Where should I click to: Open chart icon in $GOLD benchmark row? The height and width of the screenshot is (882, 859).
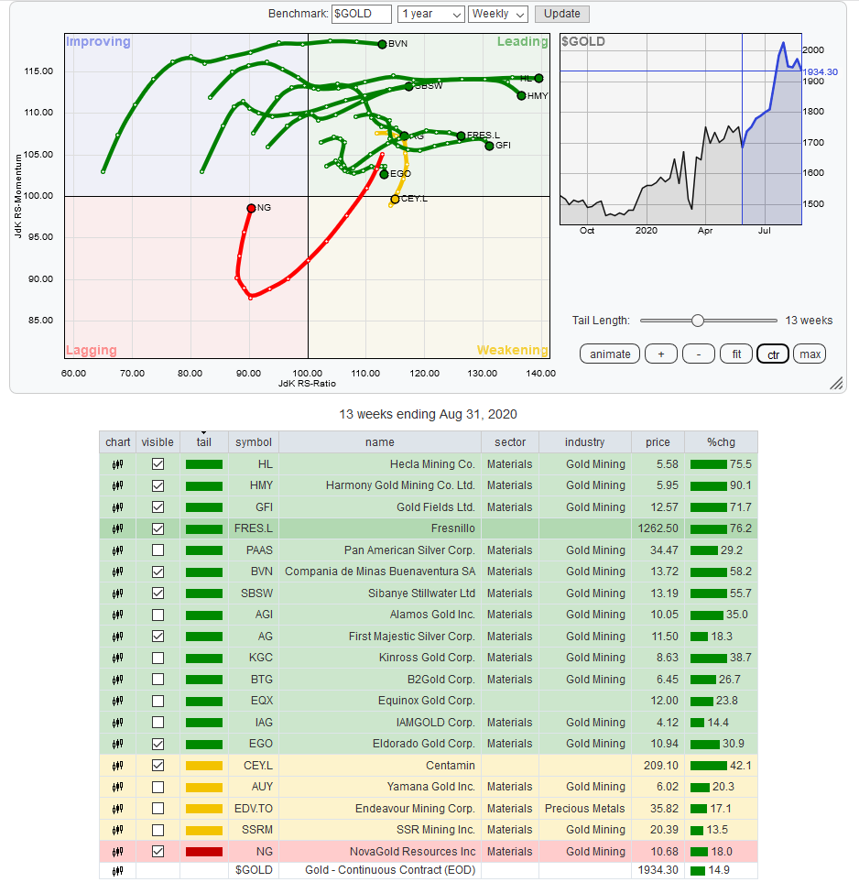click(x=117, y=871)
